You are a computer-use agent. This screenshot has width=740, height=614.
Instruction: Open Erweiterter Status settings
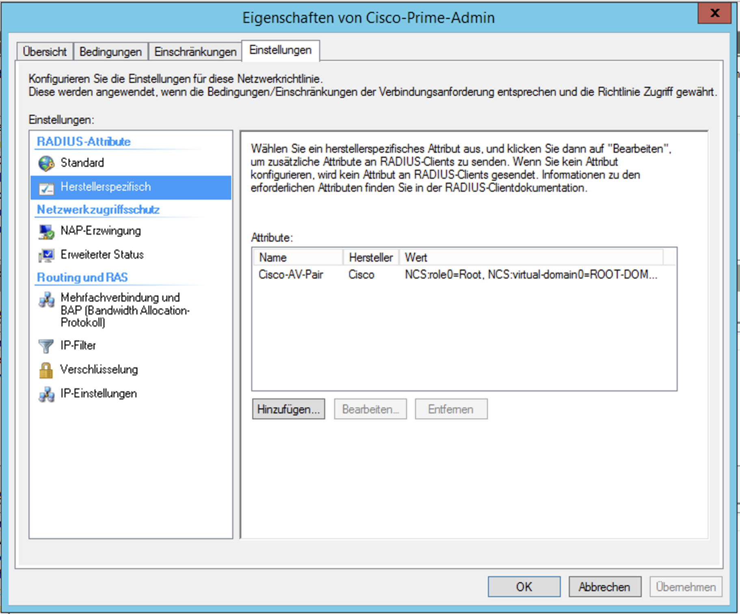coord(131,255)
